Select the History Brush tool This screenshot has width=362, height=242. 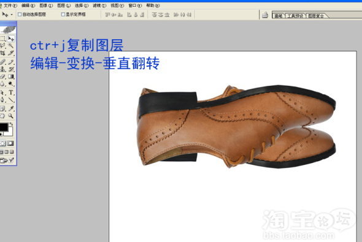(x=11, y=69)
